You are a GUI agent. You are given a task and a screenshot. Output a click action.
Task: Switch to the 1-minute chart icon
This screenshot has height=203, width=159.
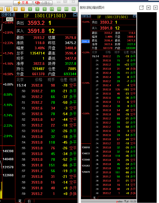point(30,9)
